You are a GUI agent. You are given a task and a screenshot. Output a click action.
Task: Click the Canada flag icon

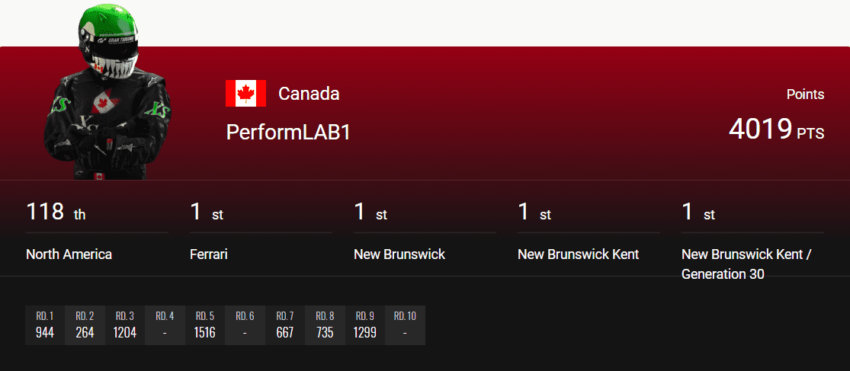245,93
